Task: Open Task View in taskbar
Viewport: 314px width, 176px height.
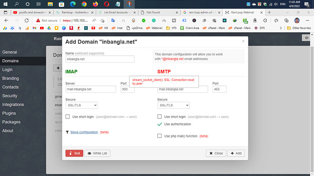Action: [x=38, y=4]
